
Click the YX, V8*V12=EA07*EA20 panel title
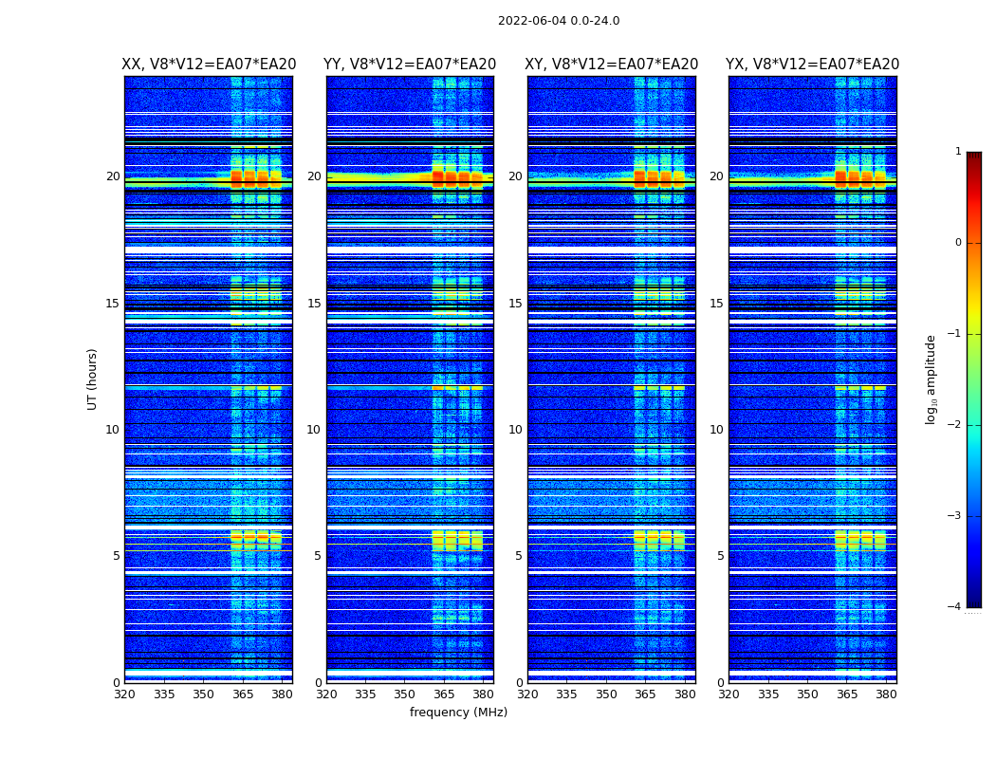pos(812,65)
